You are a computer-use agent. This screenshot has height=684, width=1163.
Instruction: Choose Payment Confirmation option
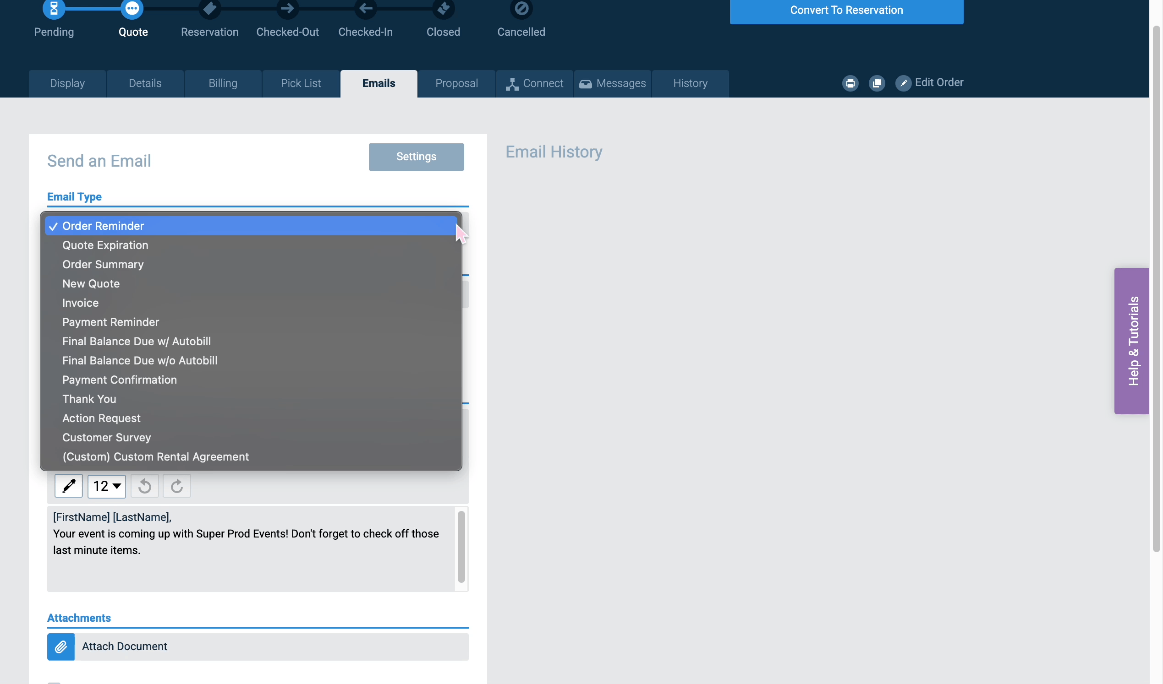251,380
